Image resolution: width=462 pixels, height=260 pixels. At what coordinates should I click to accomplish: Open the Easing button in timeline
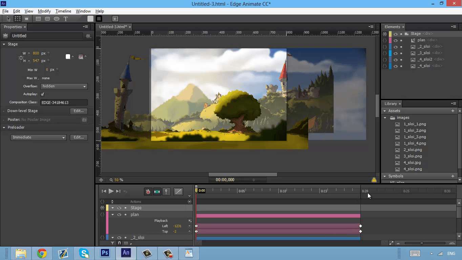(x=178, y=192)
